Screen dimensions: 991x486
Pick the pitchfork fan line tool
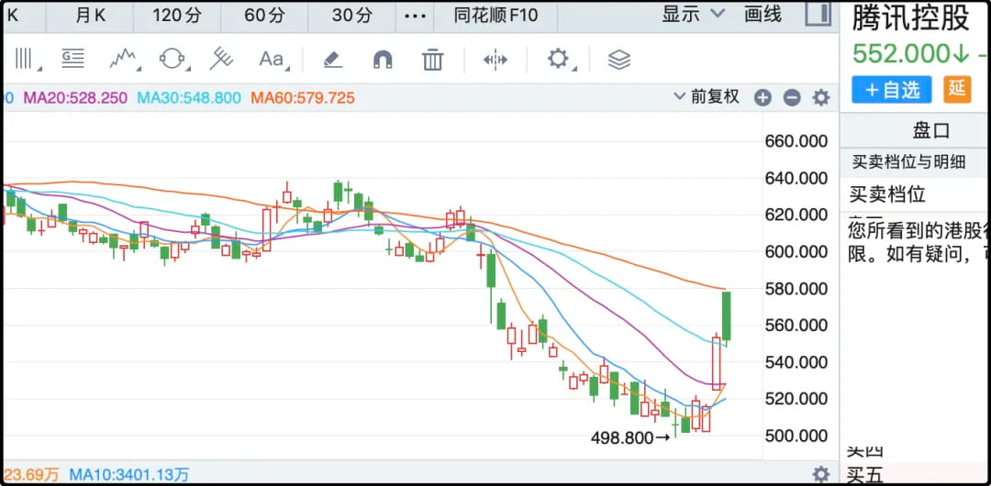tap(221, 60)
